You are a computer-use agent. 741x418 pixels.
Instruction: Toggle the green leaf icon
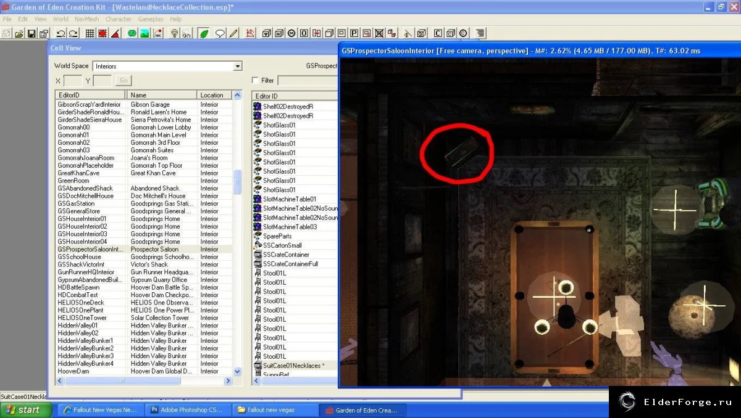pyautogui.click(x=204, y=33)
